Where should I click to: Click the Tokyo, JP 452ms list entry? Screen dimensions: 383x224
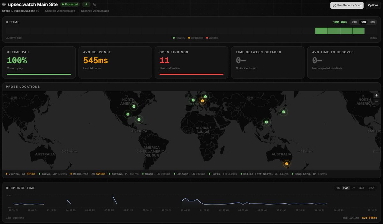[53, 174]
